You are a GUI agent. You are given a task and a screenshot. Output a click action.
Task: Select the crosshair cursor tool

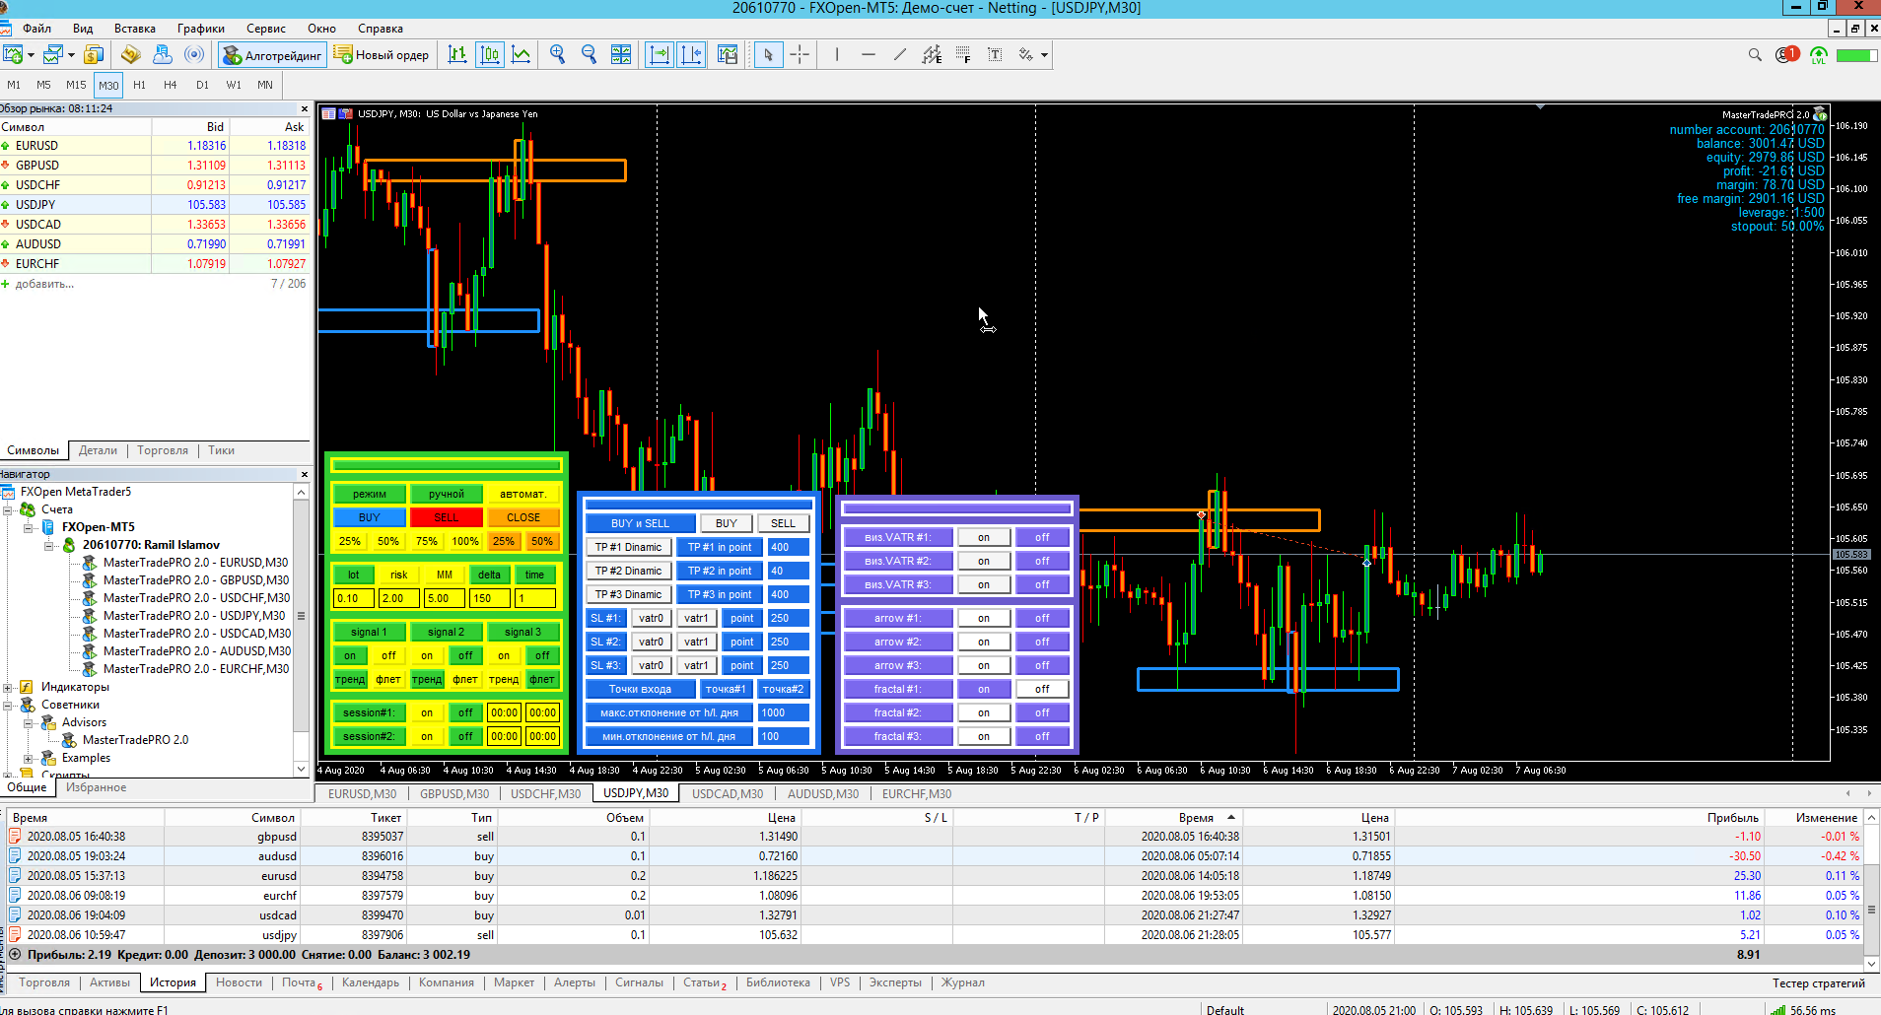800,55
